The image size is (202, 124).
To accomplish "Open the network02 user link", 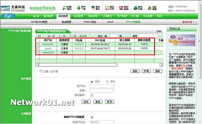I will [x=48, y=53].
